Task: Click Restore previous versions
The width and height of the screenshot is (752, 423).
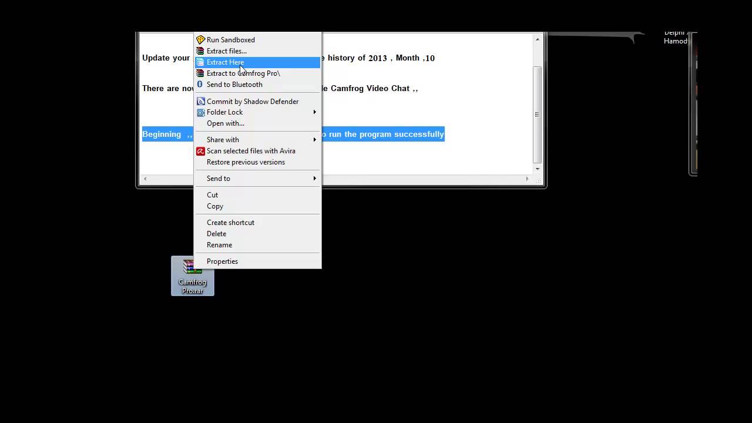Action: [258, 162]
